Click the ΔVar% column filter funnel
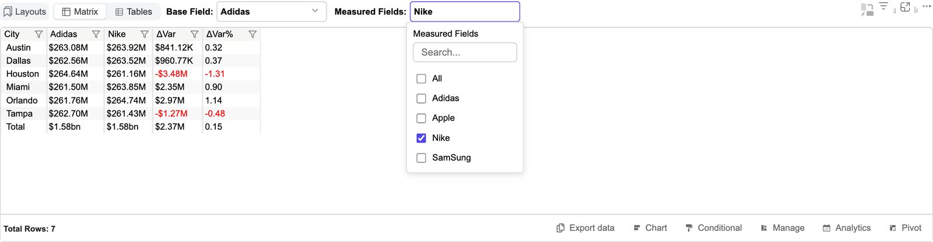The image size is (933, 242). tap(252, 34)
